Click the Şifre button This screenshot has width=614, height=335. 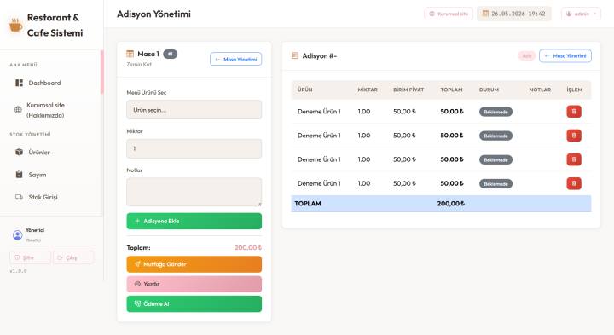30,257
